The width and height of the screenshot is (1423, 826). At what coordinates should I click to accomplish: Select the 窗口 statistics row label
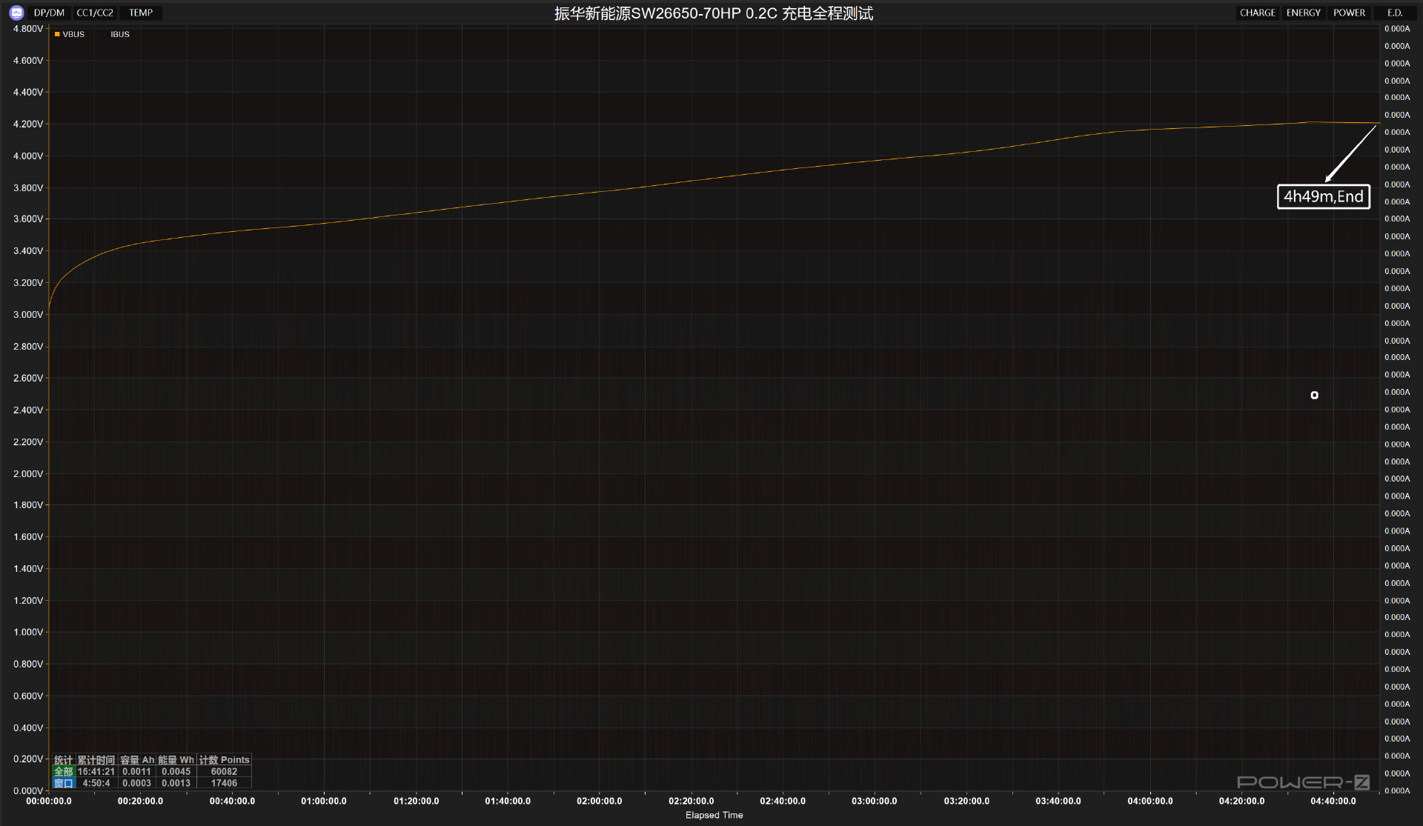[x=63, y=783]
